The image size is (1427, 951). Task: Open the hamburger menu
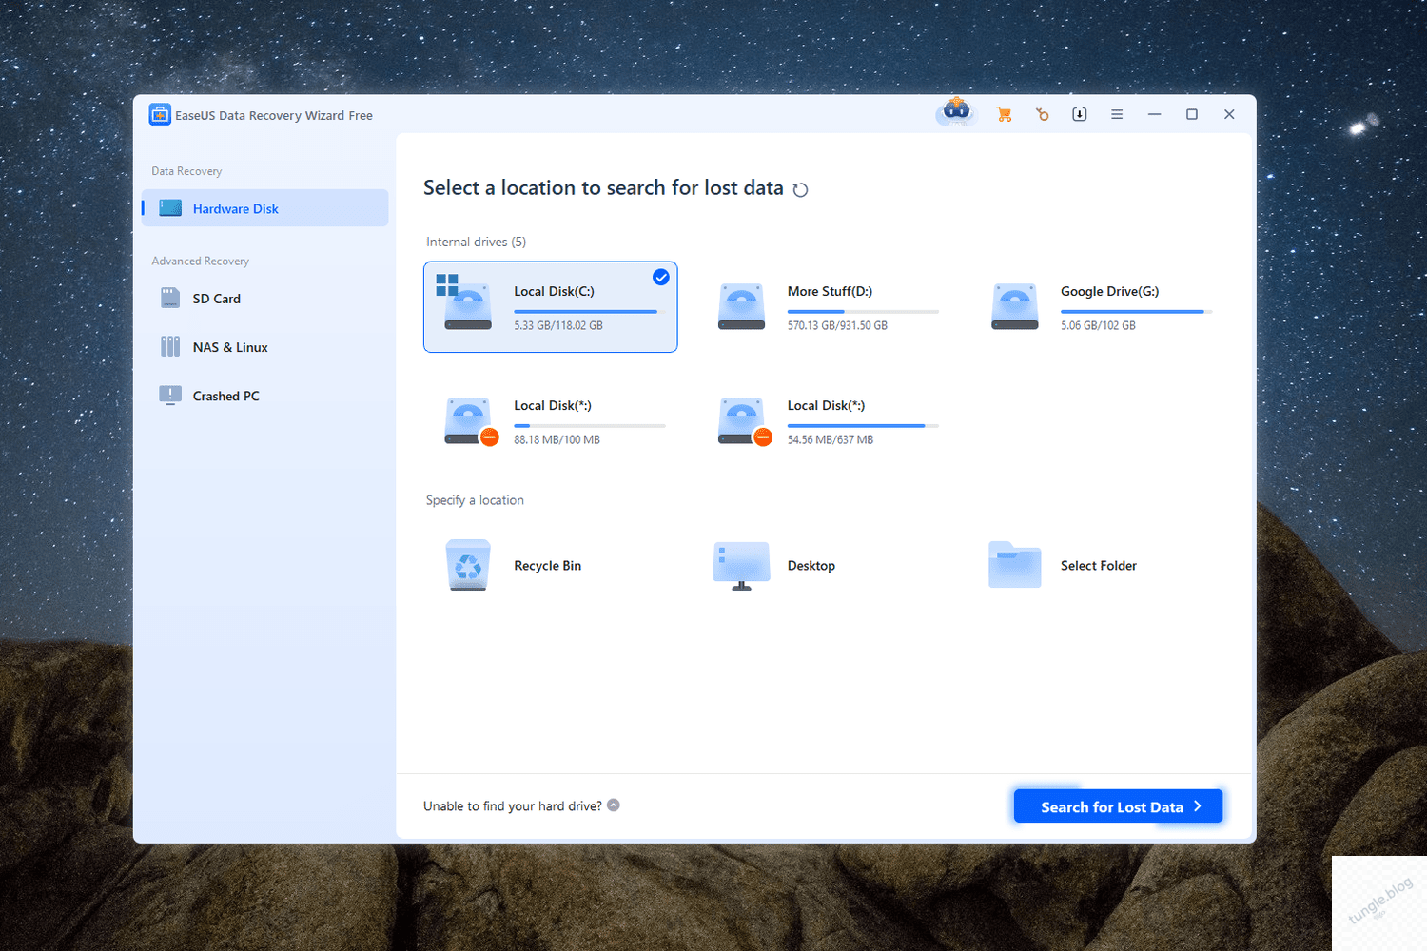point(1117,114)
